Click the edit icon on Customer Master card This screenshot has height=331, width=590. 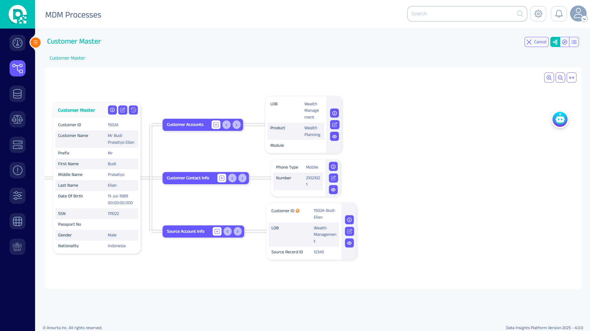123,110
